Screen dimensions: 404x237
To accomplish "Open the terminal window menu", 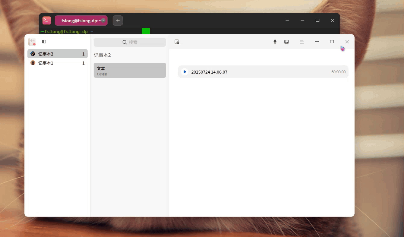I will click(287, 21).
